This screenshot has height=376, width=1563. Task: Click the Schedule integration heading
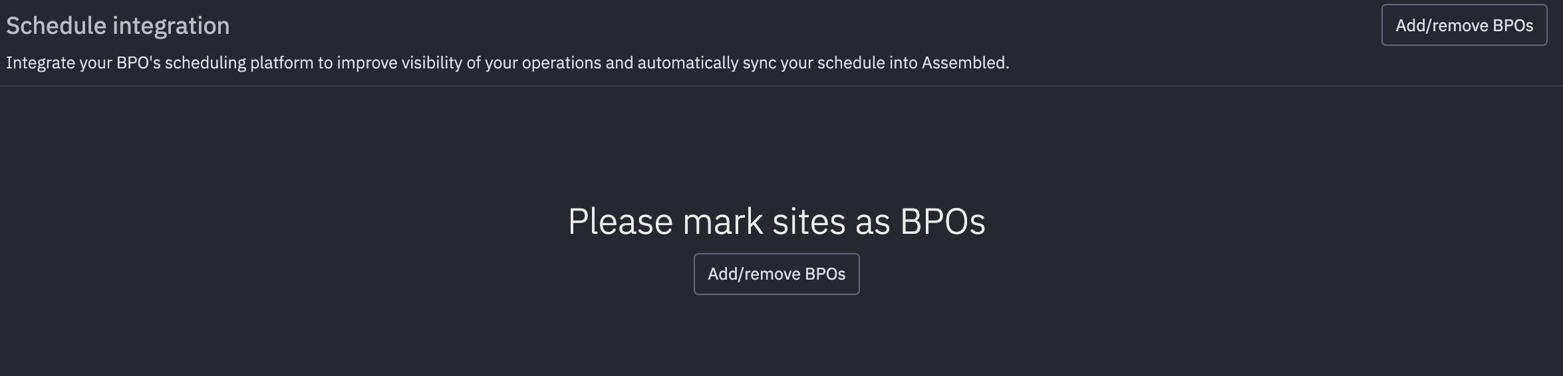118,26
